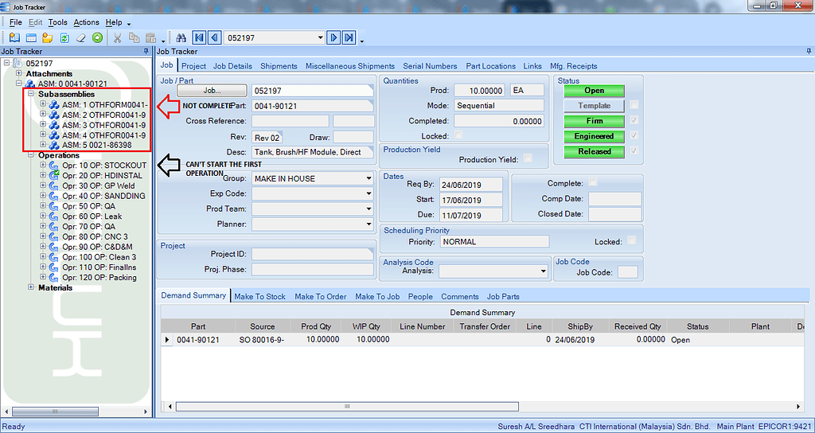Click the Clear eraser toolbar icon
This screenshot has height=433, width=815.
click(80, 38)
